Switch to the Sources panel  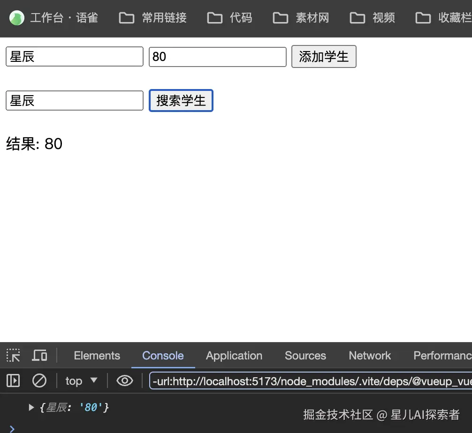pos(305,356)
